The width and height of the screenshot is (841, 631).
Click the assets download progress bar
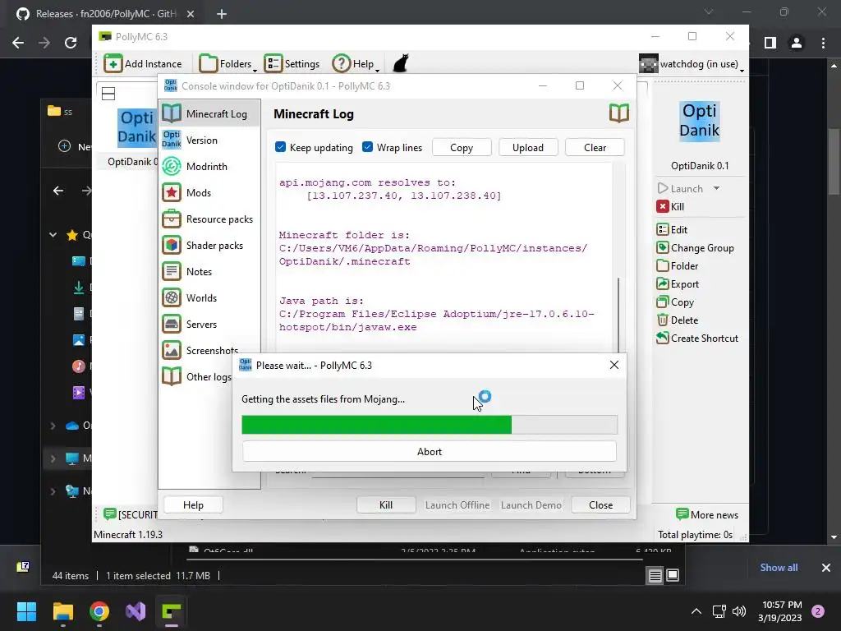pyautogui.click(x=429, y=425)
